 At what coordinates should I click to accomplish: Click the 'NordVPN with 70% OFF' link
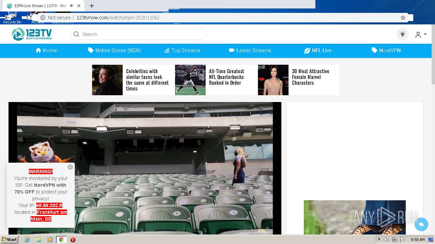click(40, 188)
